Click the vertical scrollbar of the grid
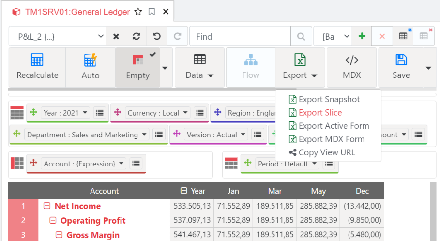The image size is (440, 241). pos(433,212)
